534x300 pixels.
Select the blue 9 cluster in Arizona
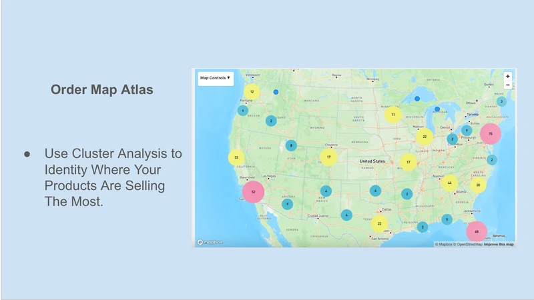point(287,204)
